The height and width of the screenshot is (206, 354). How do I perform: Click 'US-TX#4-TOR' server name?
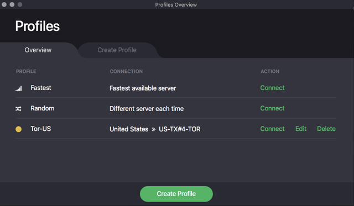pos(180,129)
